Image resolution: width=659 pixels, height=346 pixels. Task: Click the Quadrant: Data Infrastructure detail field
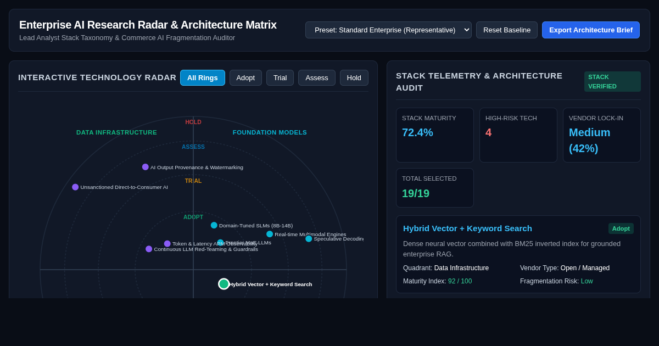coord(446,268)
